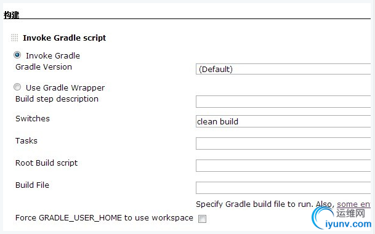Open the "some en" help link
This screenshot has height=234, width=375.
point(353,204)
